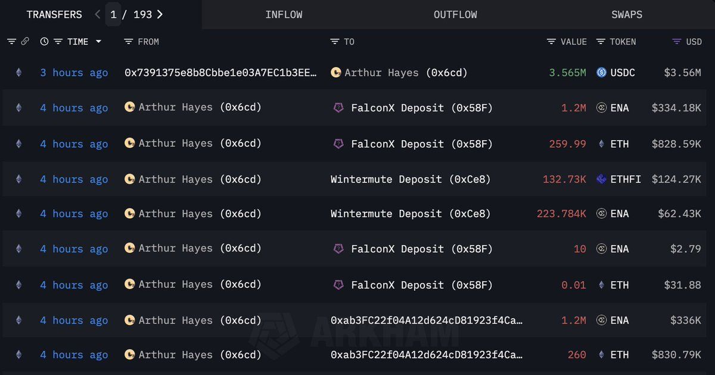Click the 3 hours ago timestamp link
Image resolution: width=715 pixels, height=375 pixels.
74,73
